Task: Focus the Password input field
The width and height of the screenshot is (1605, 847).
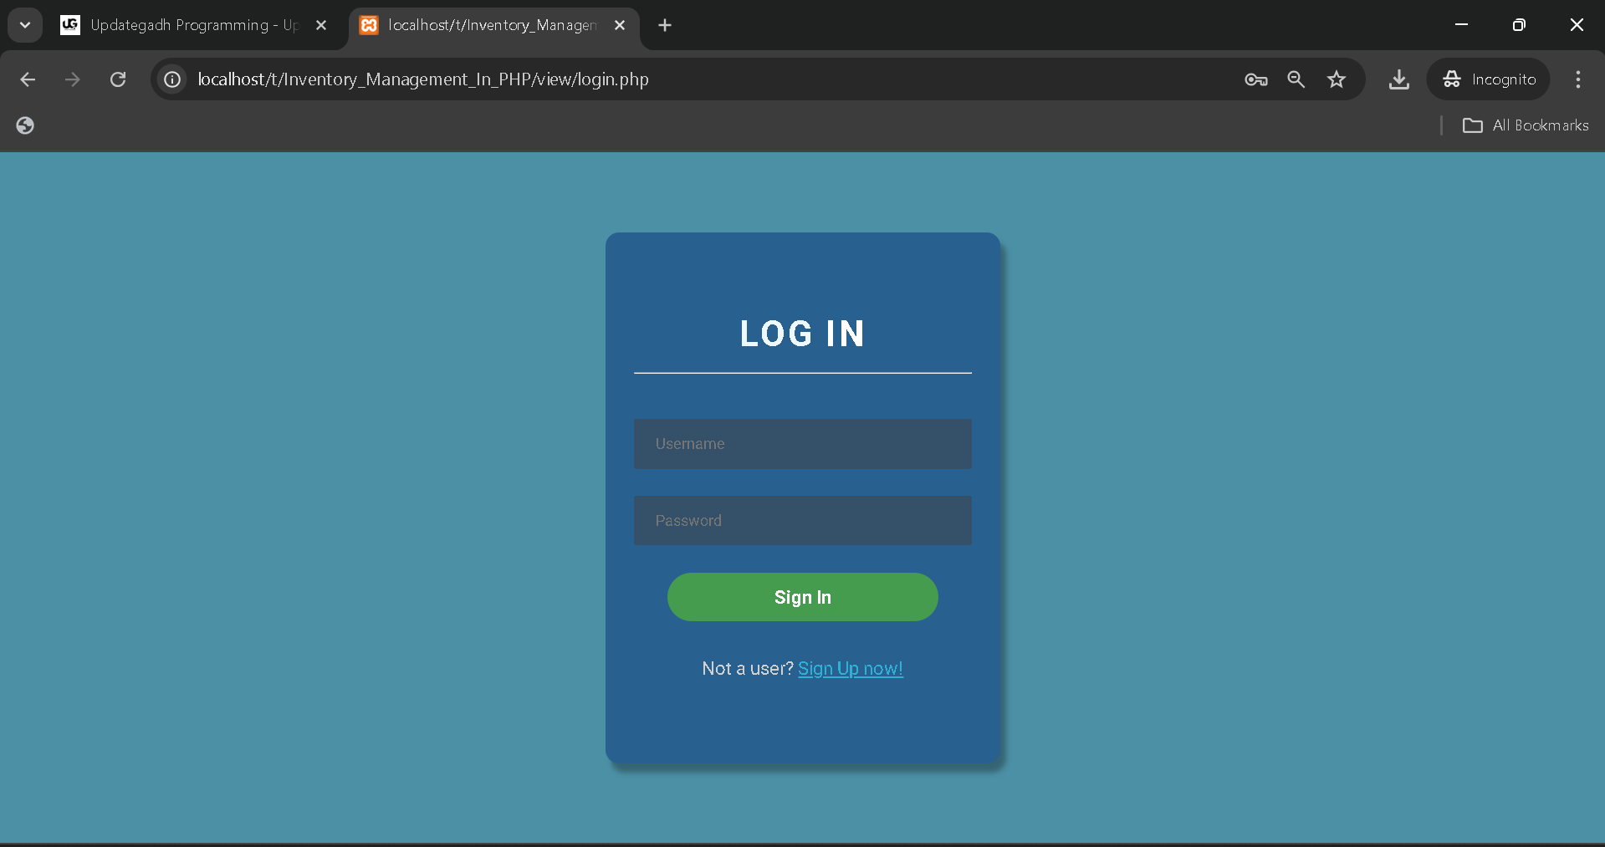Action: pyautogui.click(x=802, y=521)
